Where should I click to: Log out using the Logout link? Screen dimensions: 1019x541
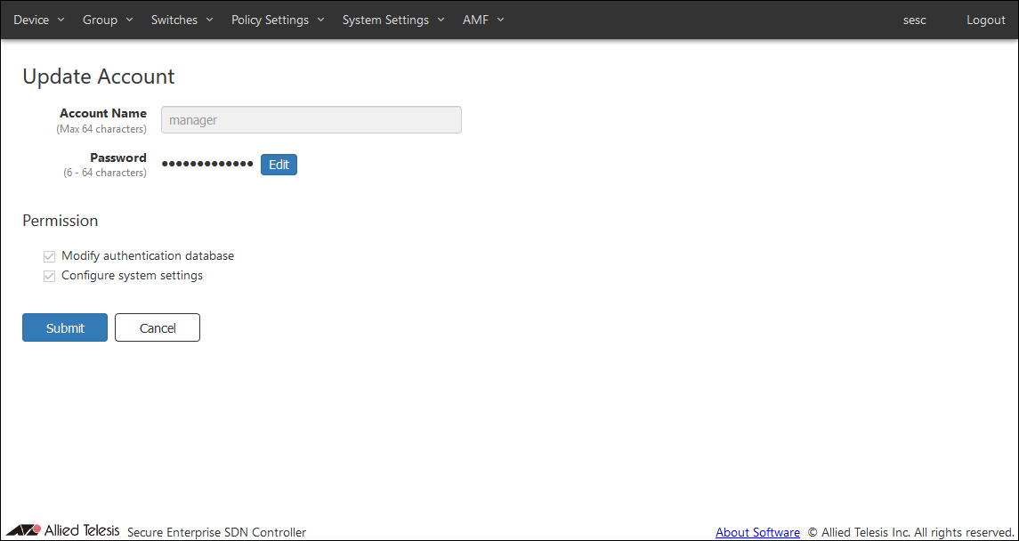tap(985, 20)
